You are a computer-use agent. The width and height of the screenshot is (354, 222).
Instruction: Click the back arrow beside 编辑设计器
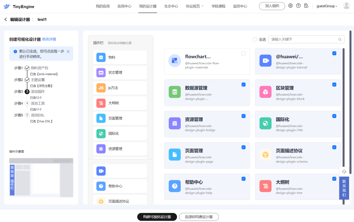(5, 19)
